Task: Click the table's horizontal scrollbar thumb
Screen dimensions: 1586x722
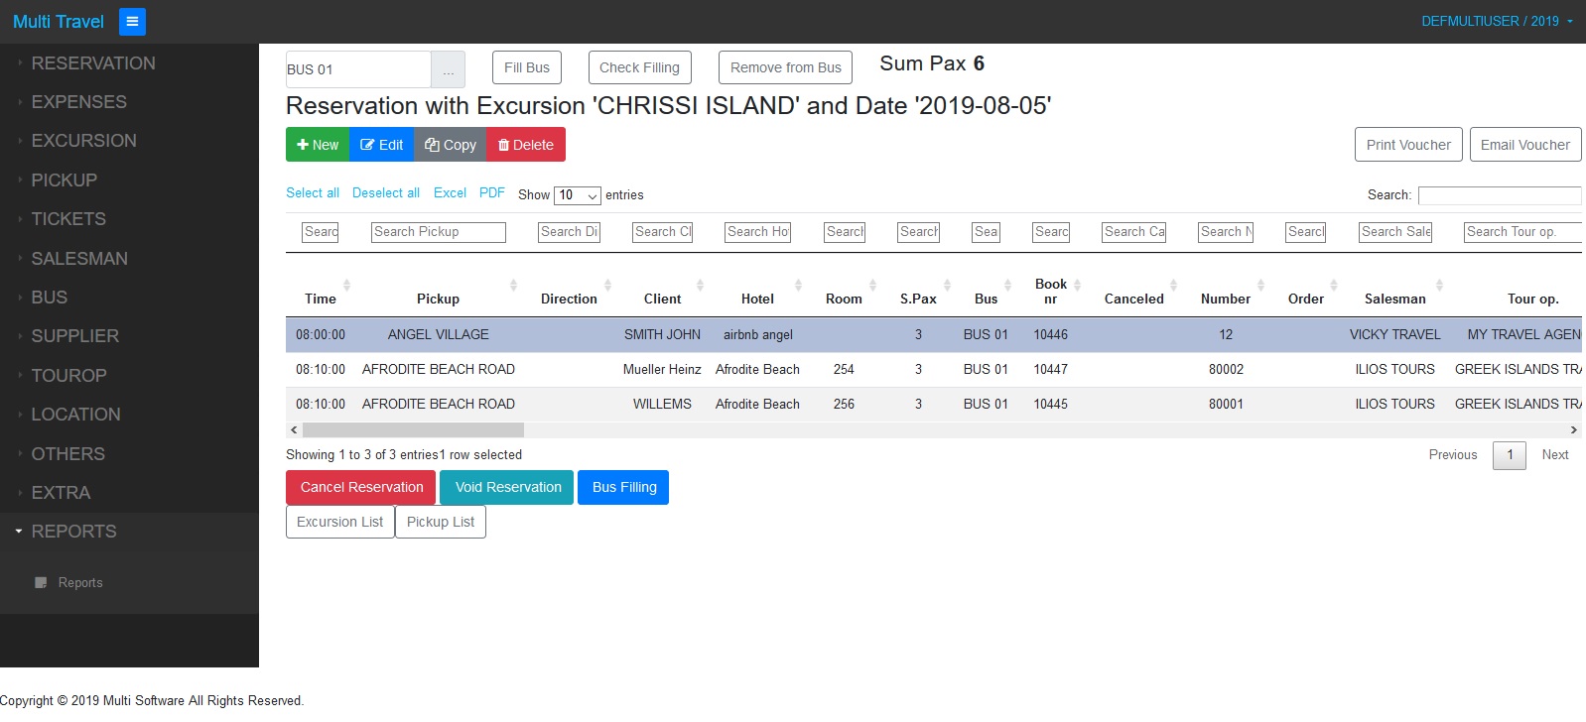Action: tap(413, 430)
